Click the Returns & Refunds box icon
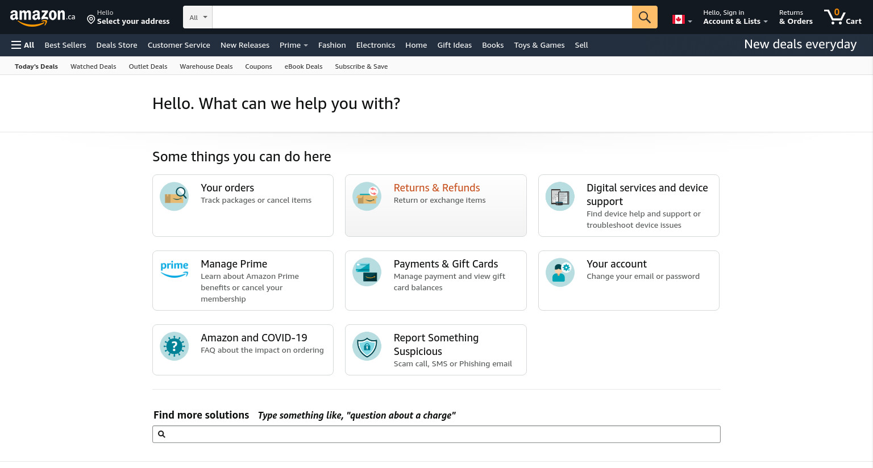This screenshot has height=468, width=873. 367,197
